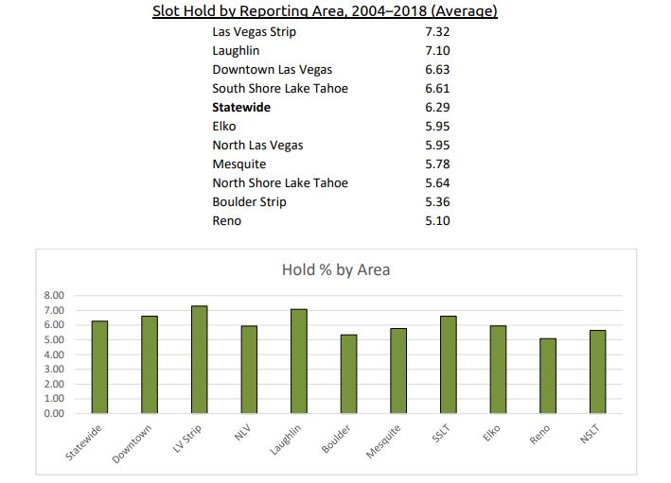The image size is (671, 483).
Task: Select the 'Mesquite' table row label
Action: (239, 164)
